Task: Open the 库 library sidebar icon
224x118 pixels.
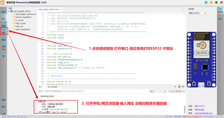Action: point(3,54)
